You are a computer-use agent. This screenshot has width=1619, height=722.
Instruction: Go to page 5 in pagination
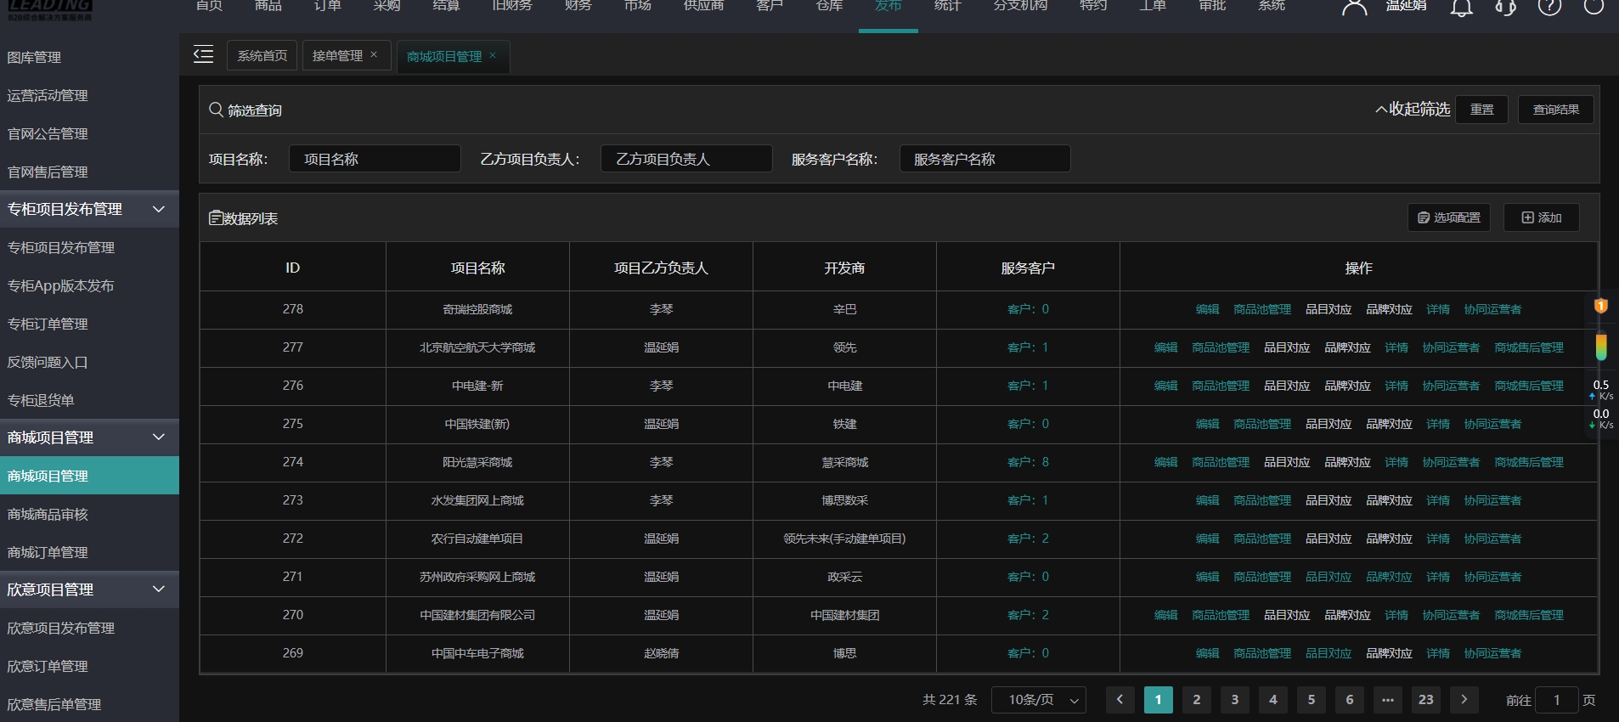click(1311, 700)
